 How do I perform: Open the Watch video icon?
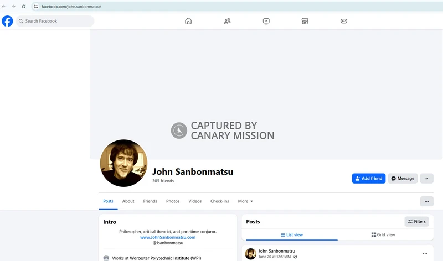(266, 21)
